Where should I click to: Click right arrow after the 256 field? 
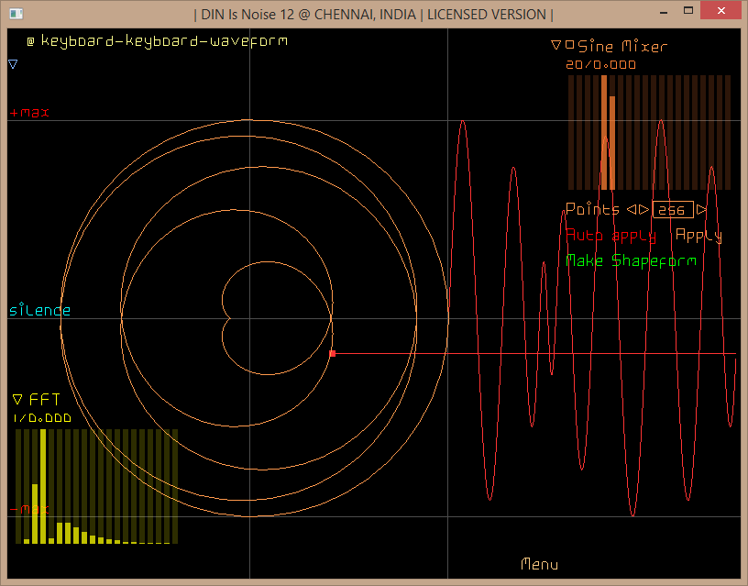pyautogui.click(x=702, y=209)
